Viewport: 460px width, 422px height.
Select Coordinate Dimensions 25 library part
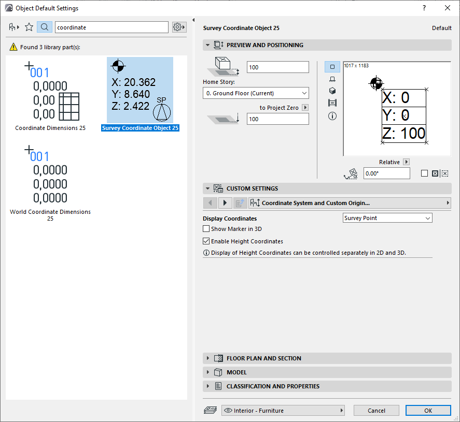[50, 94]
